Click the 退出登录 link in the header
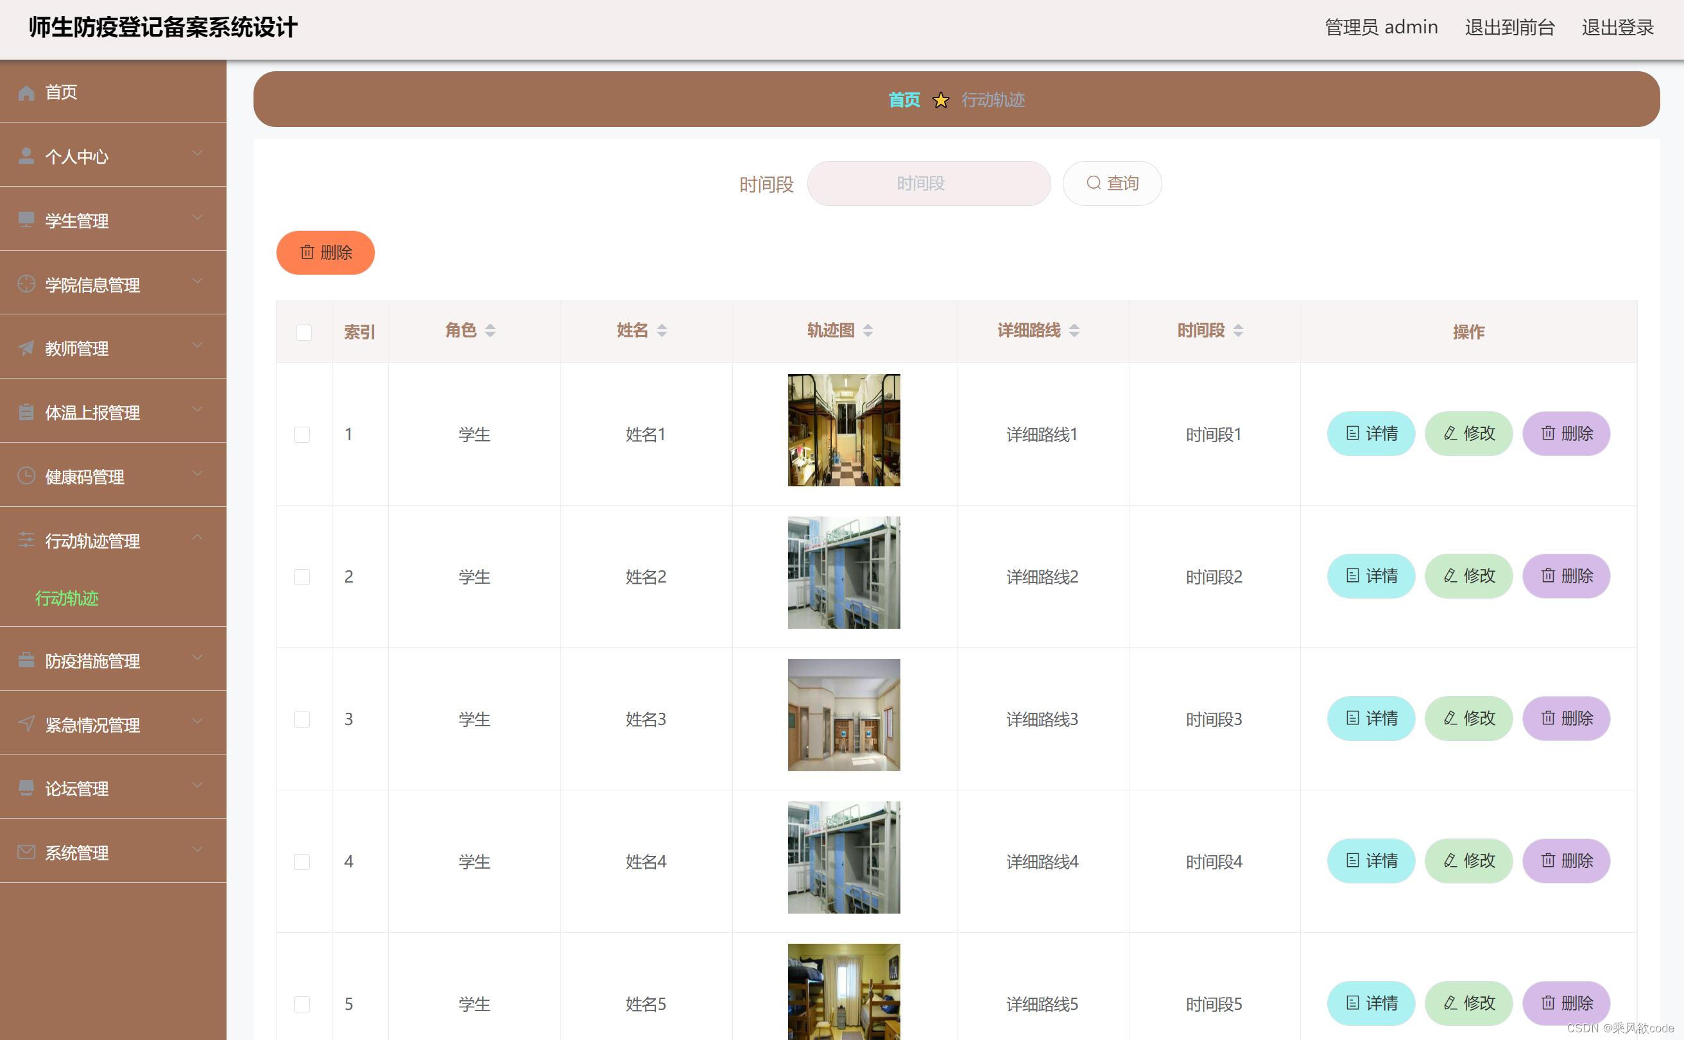Viewport: 1684px width, 1040px height. point(1617,28)
